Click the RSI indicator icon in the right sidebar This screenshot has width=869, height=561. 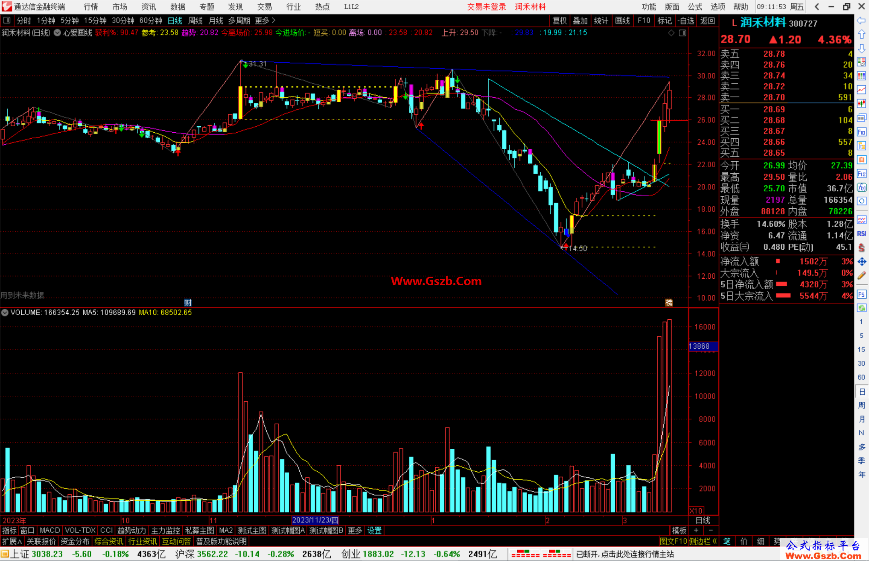point(861,234)
